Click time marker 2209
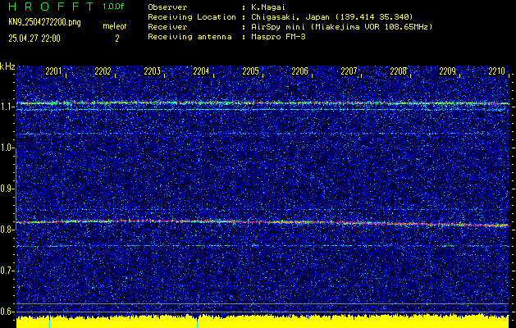The width and height of the screenshot is (516, 328). [x=448, y=71]
